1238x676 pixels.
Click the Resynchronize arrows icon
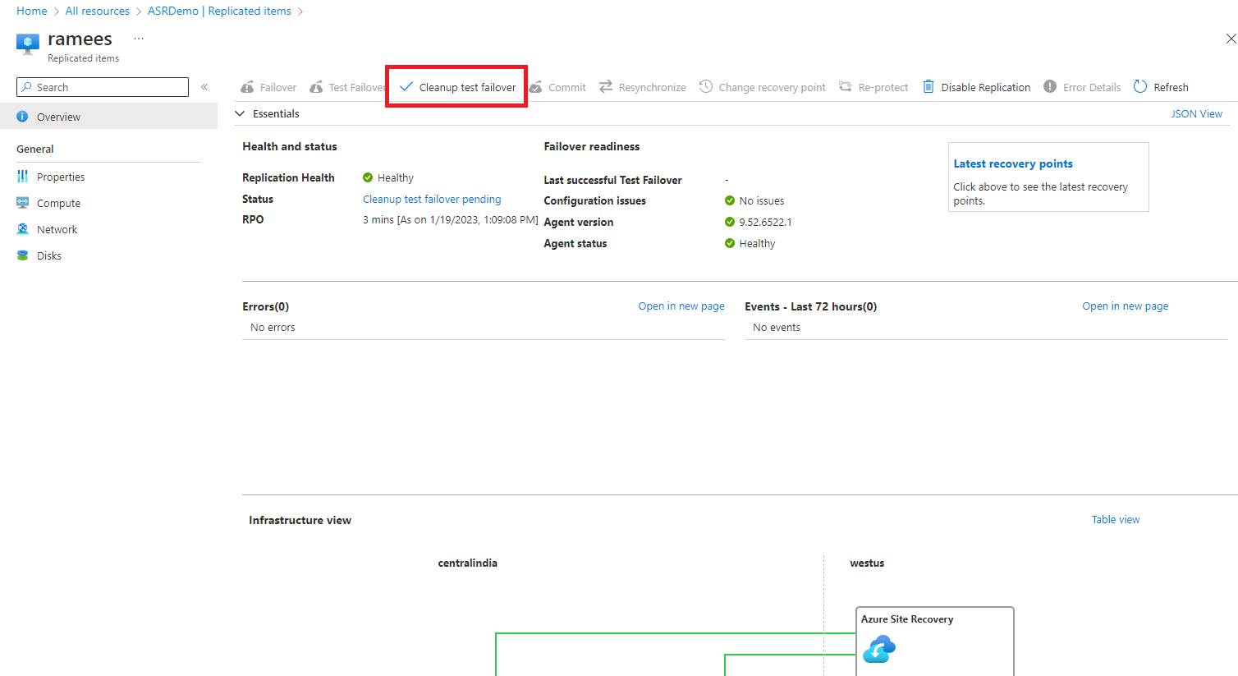606,86
